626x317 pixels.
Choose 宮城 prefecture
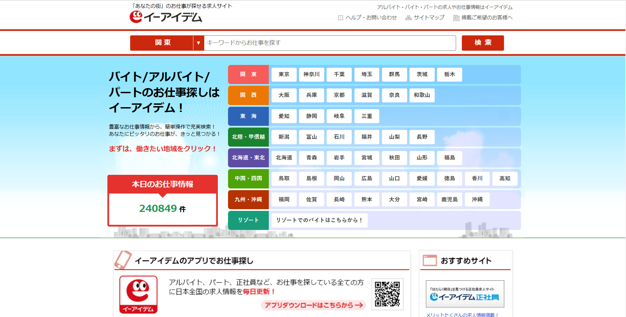[x=367, y=158]
